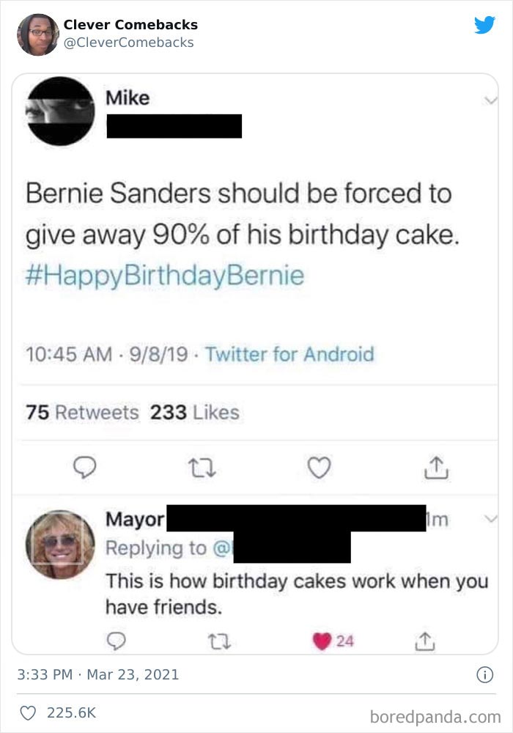
Task: Click the share arrow on Mike's tweet
Action: 435,467
